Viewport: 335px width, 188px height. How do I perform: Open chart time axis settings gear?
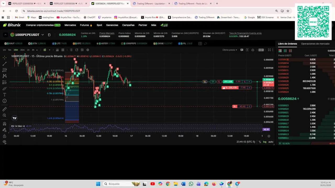coord(269,136)
